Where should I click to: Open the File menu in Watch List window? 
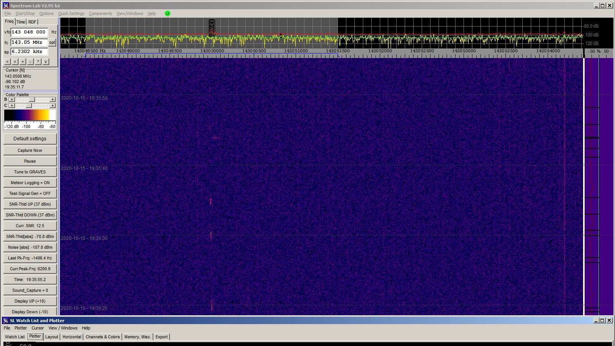[7, 328]
